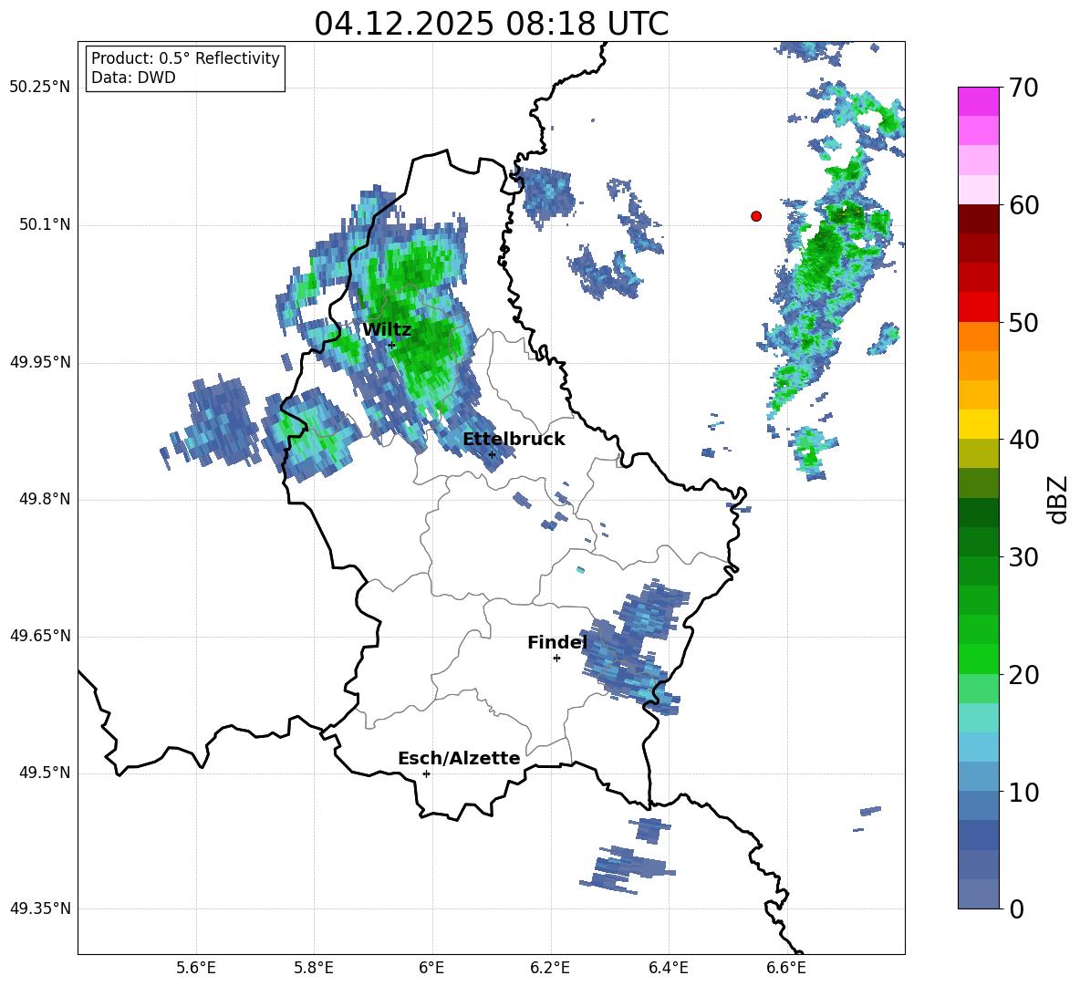Click the 5.6°E longitude label
The height and width of the screenshot is (986, 1080).
point(196,968)
